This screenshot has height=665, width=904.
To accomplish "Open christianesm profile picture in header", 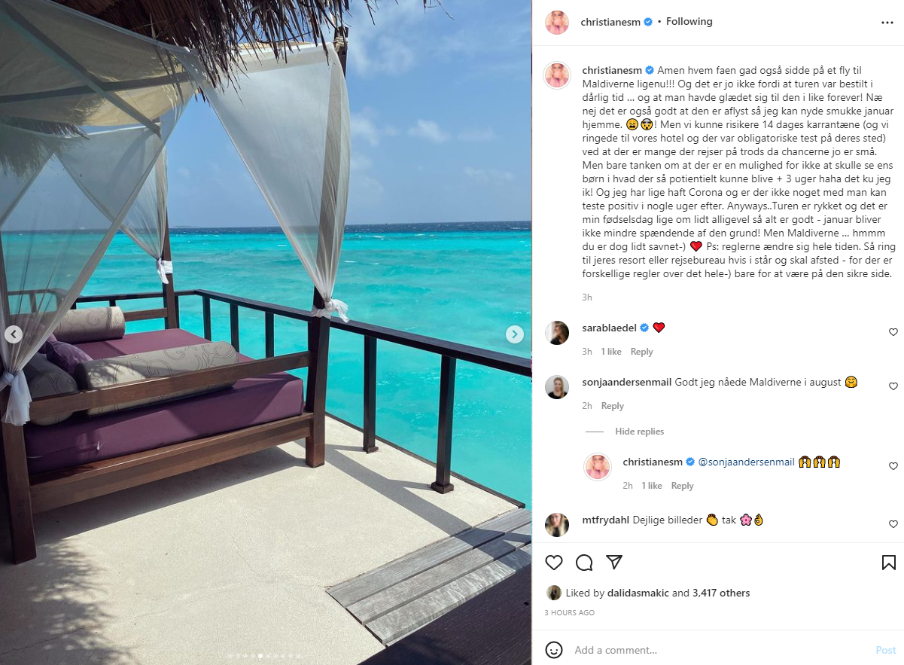I will (x=557, y=23).
